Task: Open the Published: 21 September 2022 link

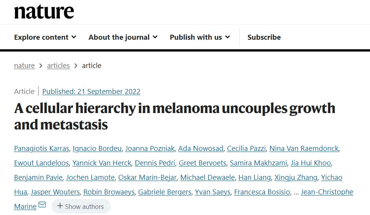Action: [91, 91]
